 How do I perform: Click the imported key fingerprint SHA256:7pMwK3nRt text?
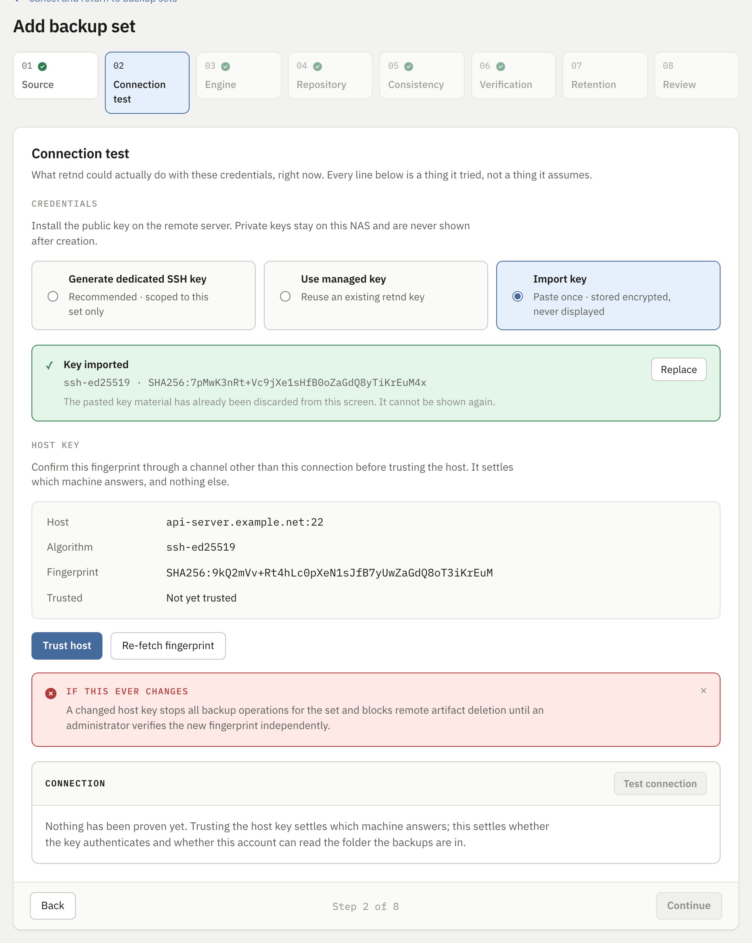287,383
